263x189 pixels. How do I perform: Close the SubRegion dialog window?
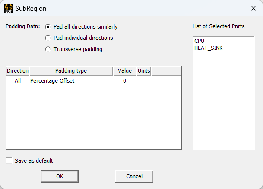tap(253, 8)
